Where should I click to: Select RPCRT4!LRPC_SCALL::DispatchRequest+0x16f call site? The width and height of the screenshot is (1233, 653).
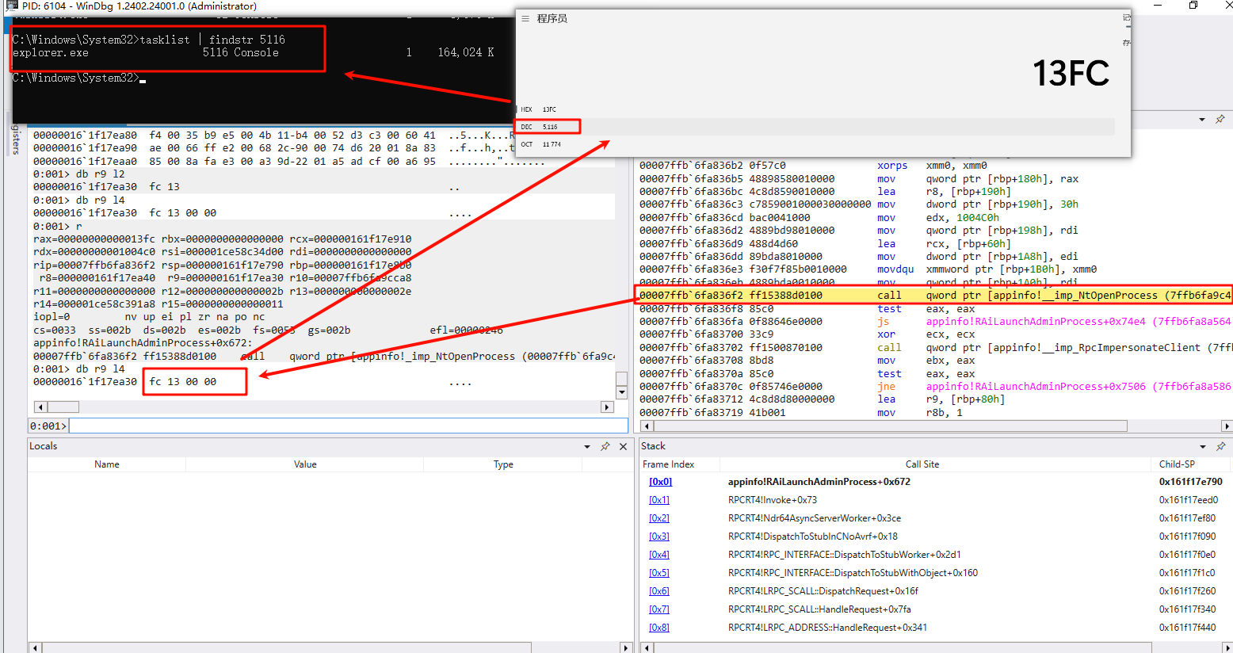823,591
